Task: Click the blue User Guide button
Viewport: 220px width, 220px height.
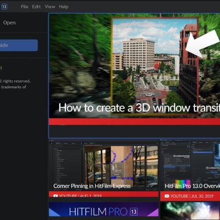Action: (19, 45)
